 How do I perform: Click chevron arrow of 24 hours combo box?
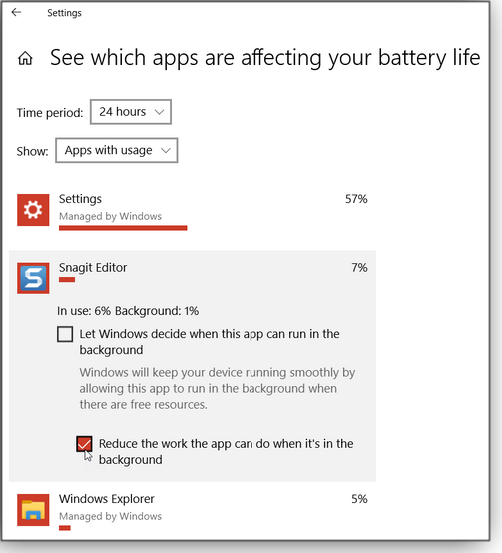pyautogui.click(x=159, y=112)
